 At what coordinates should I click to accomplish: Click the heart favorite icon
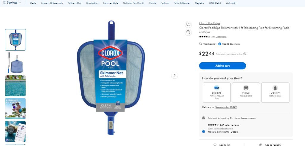coord(188,24)
